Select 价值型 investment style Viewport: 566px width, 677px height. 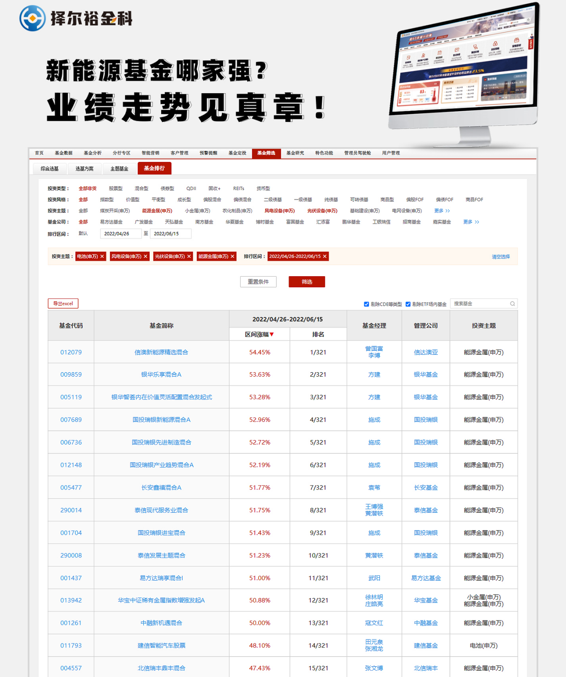(133, 199)
